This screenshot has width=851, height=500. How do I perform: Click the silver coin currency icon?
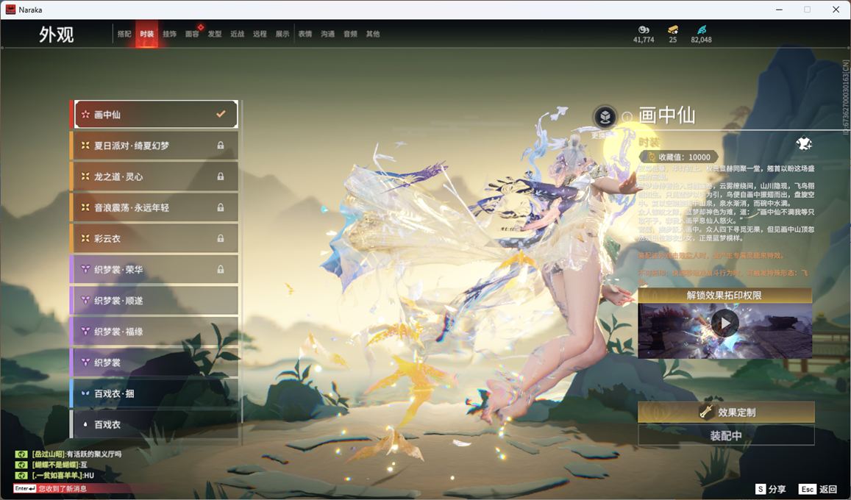coord(644,29)
